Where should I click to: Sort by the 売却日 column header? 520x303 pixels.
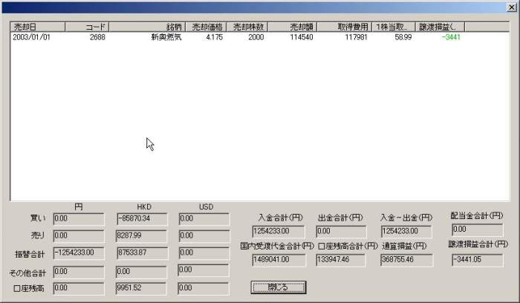click(37, 26)
